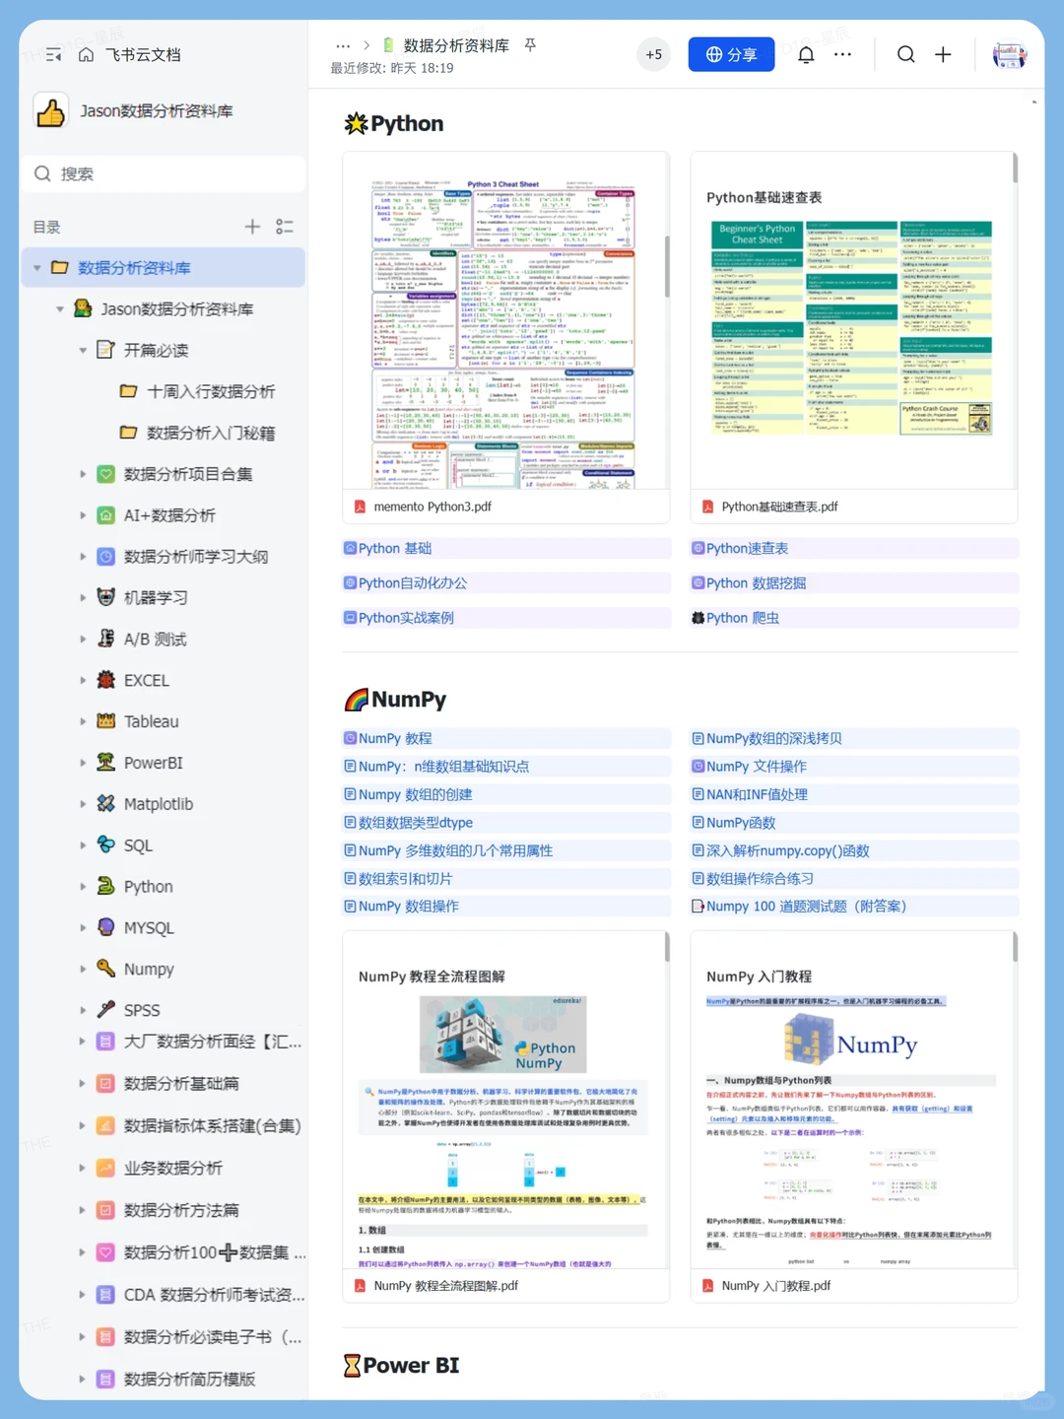Expand the EXCEL node arrow
Image resolution: width=1064 pixels, height=1419 pixels.
coord(83,681)
